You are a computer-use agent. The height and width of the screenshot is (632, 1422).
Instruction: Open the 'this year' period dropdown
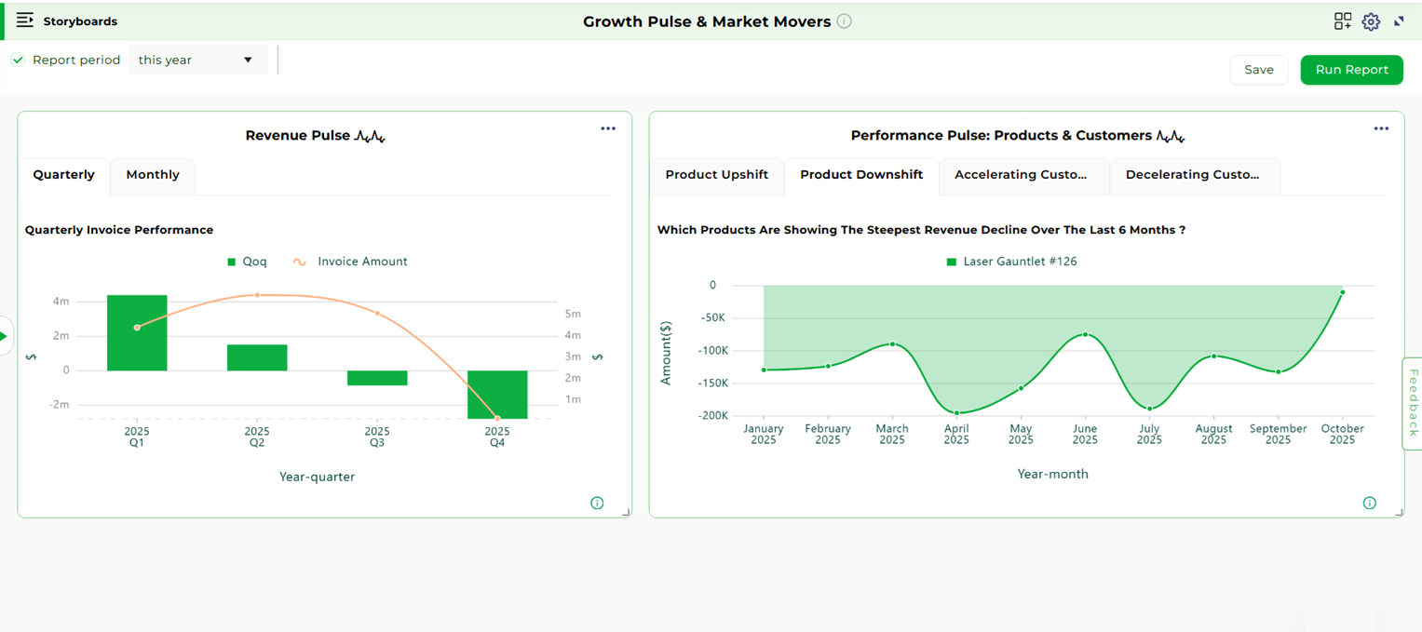click(196, 60)
